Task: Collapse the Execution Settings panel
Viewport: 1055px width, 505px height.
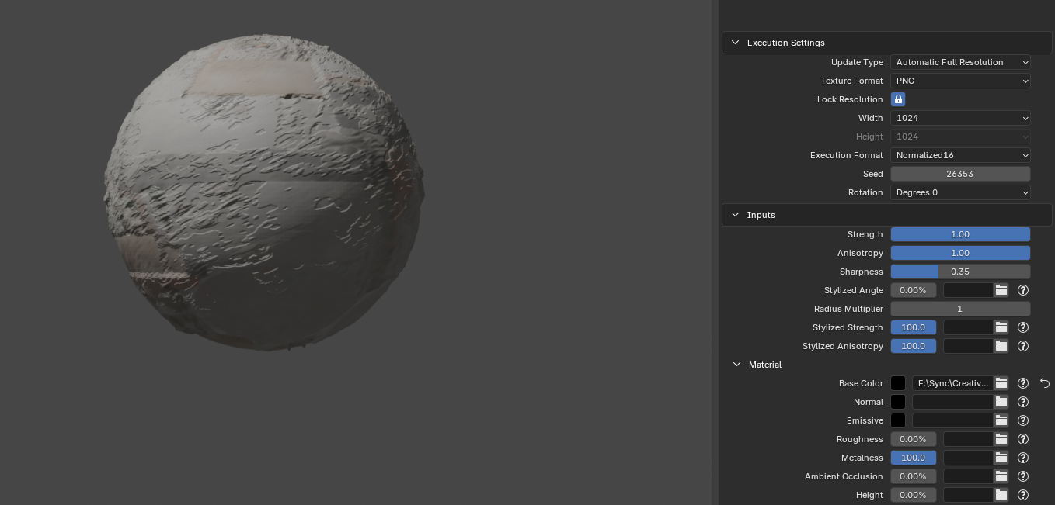Action: (736, 43)
